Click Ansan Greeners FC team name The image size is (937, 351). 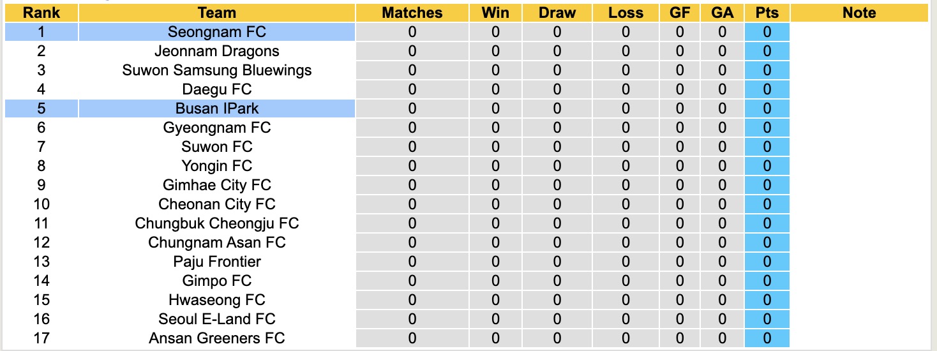click(x=217, y=338)
